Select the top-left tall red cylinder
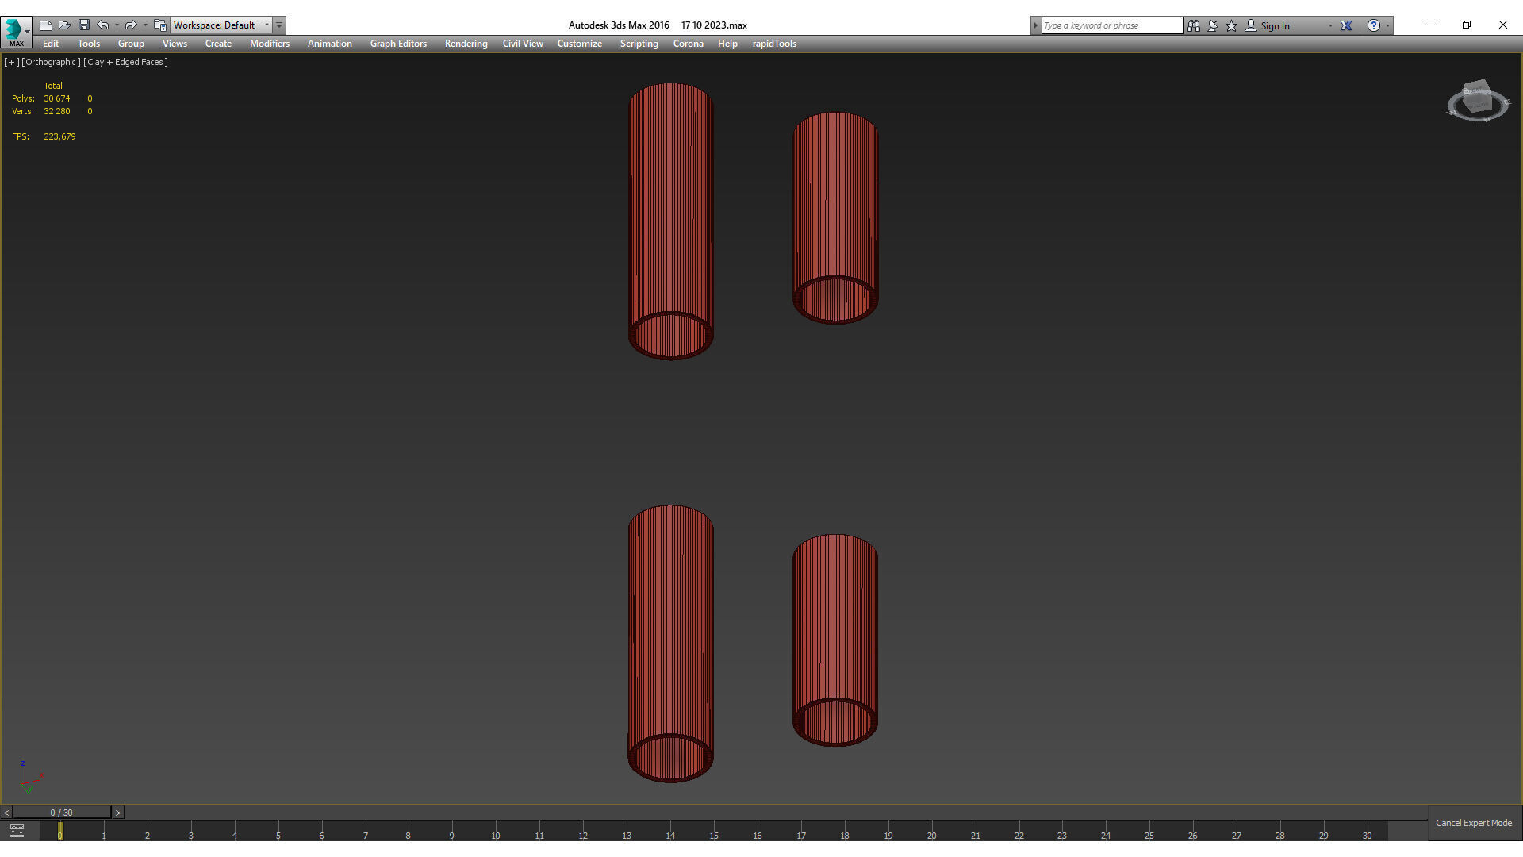1523x857 pixels. pos(670,221)
